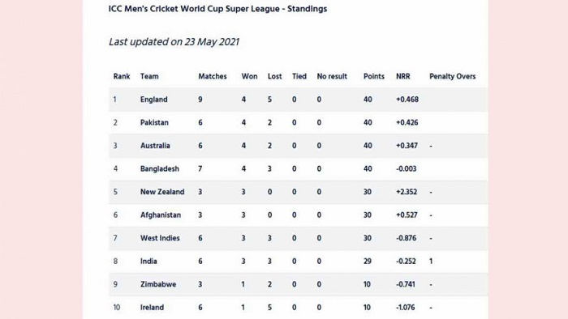
Task: Click the Penalty Overs column header
Action: [x=452, y=76]
